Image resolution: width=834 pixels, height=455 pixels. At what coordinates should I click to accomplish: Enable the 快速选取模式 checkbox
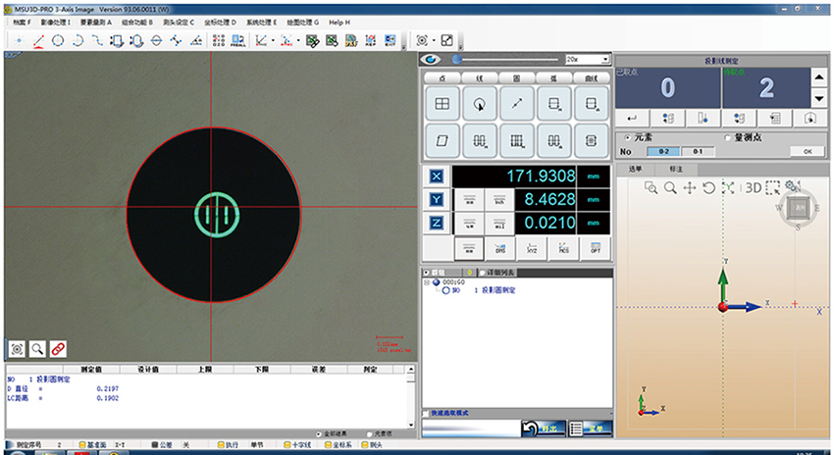point(427,413)
